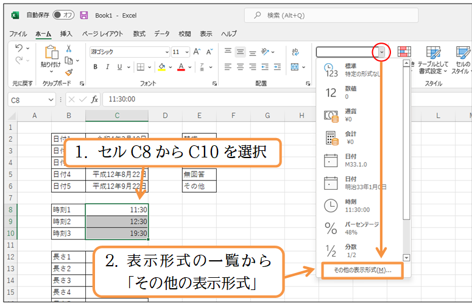Click その他の表示形式(M)... at list bottom
The image size is (472, 304).
[362, 270]
